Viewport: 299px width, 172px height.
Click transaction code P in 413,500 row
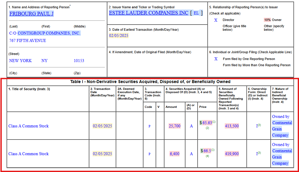(149, 126)
